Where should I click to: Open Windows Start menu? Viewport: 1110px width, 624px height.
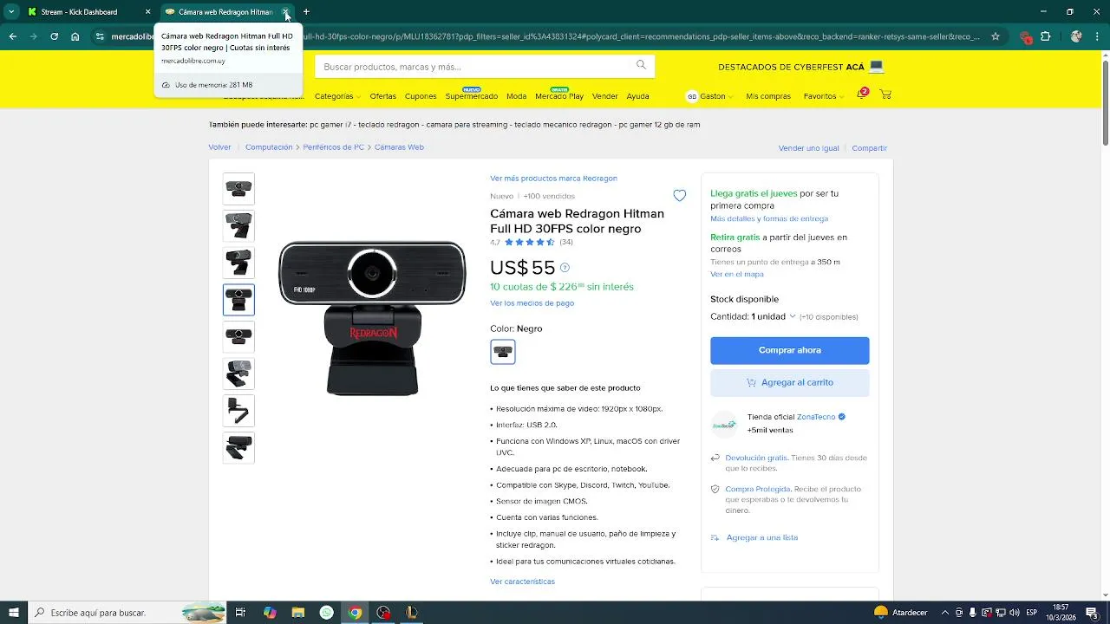14,613
